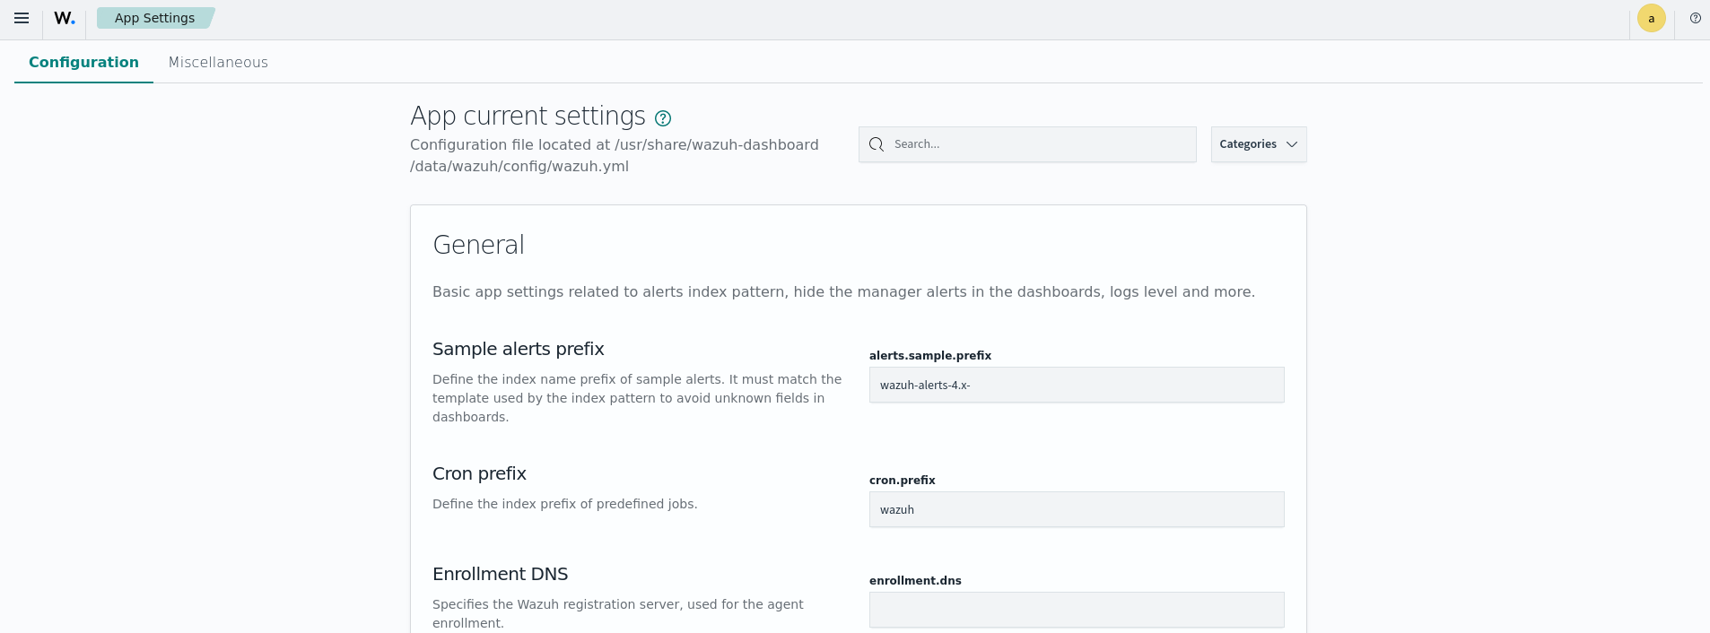This screenshot has height=633, width=1710.
Task: Click help icon beside App current settings
Action: pyautogui.click(x=663, y=118)
